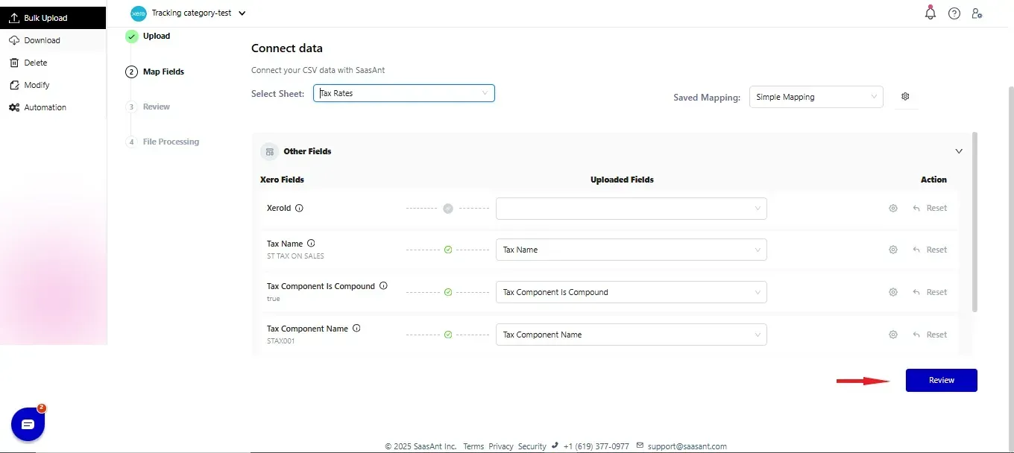Viewport: 1014px width, 453px height.
Task: Show info tooltip for Tax Name
Action: [311, 243]
